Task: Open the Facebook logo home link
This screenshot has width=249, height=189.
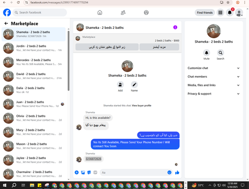Action: [x=7, y=12]
